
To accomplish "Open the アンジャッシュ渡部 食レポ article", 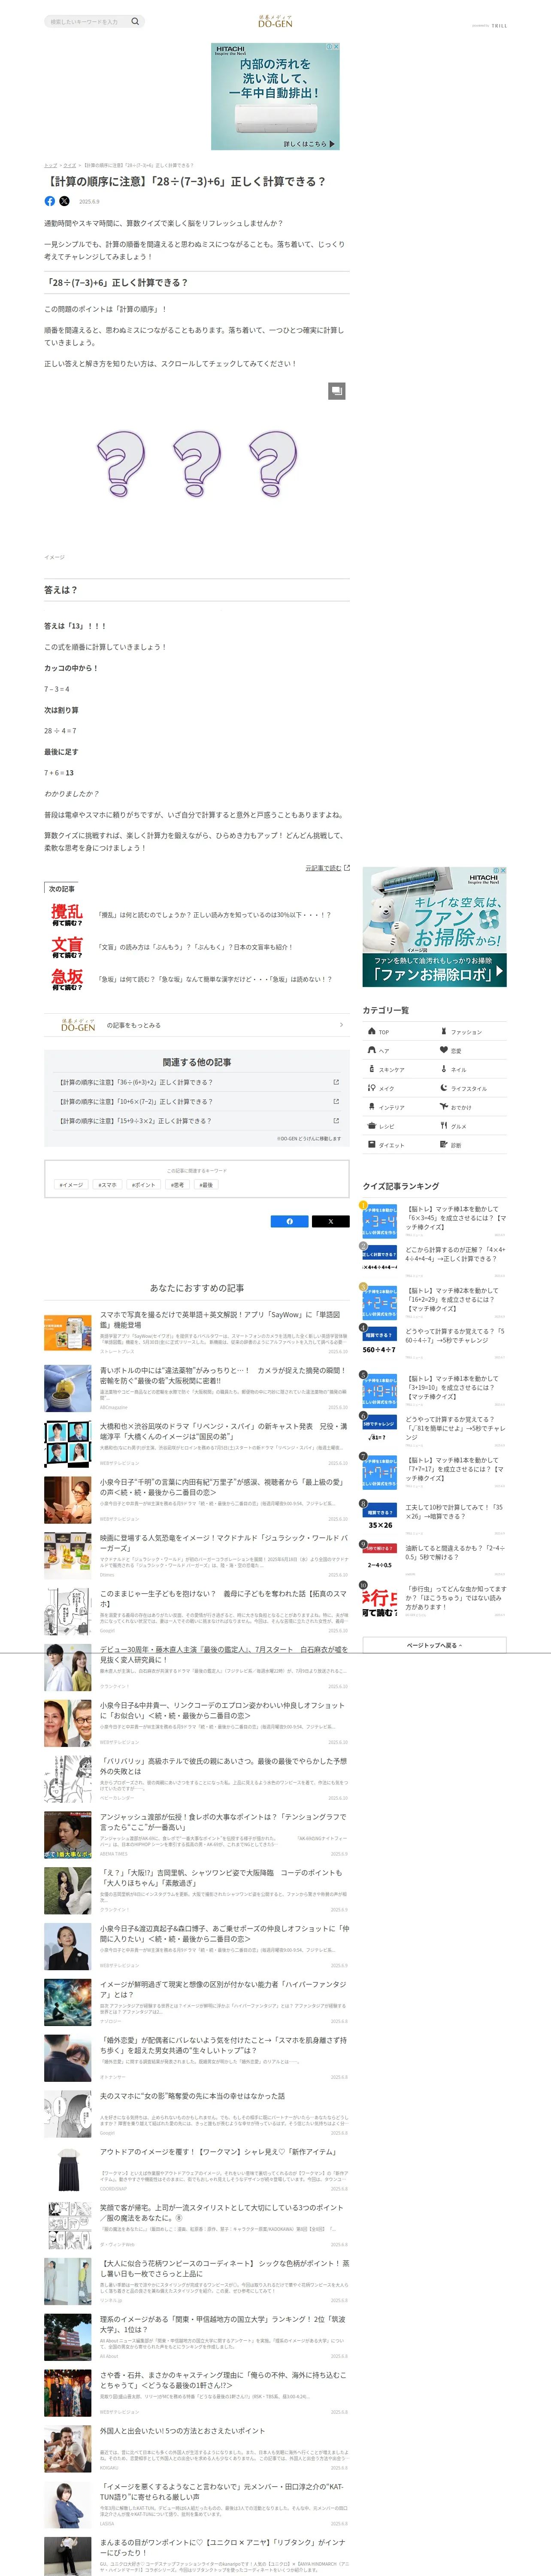I will pos(197,1834).
